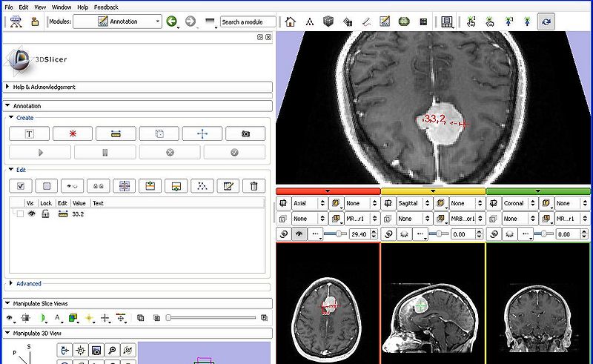Click the yellow Sagittal slice bar
This screenshot has height=364, width=593.
[433, 191]
